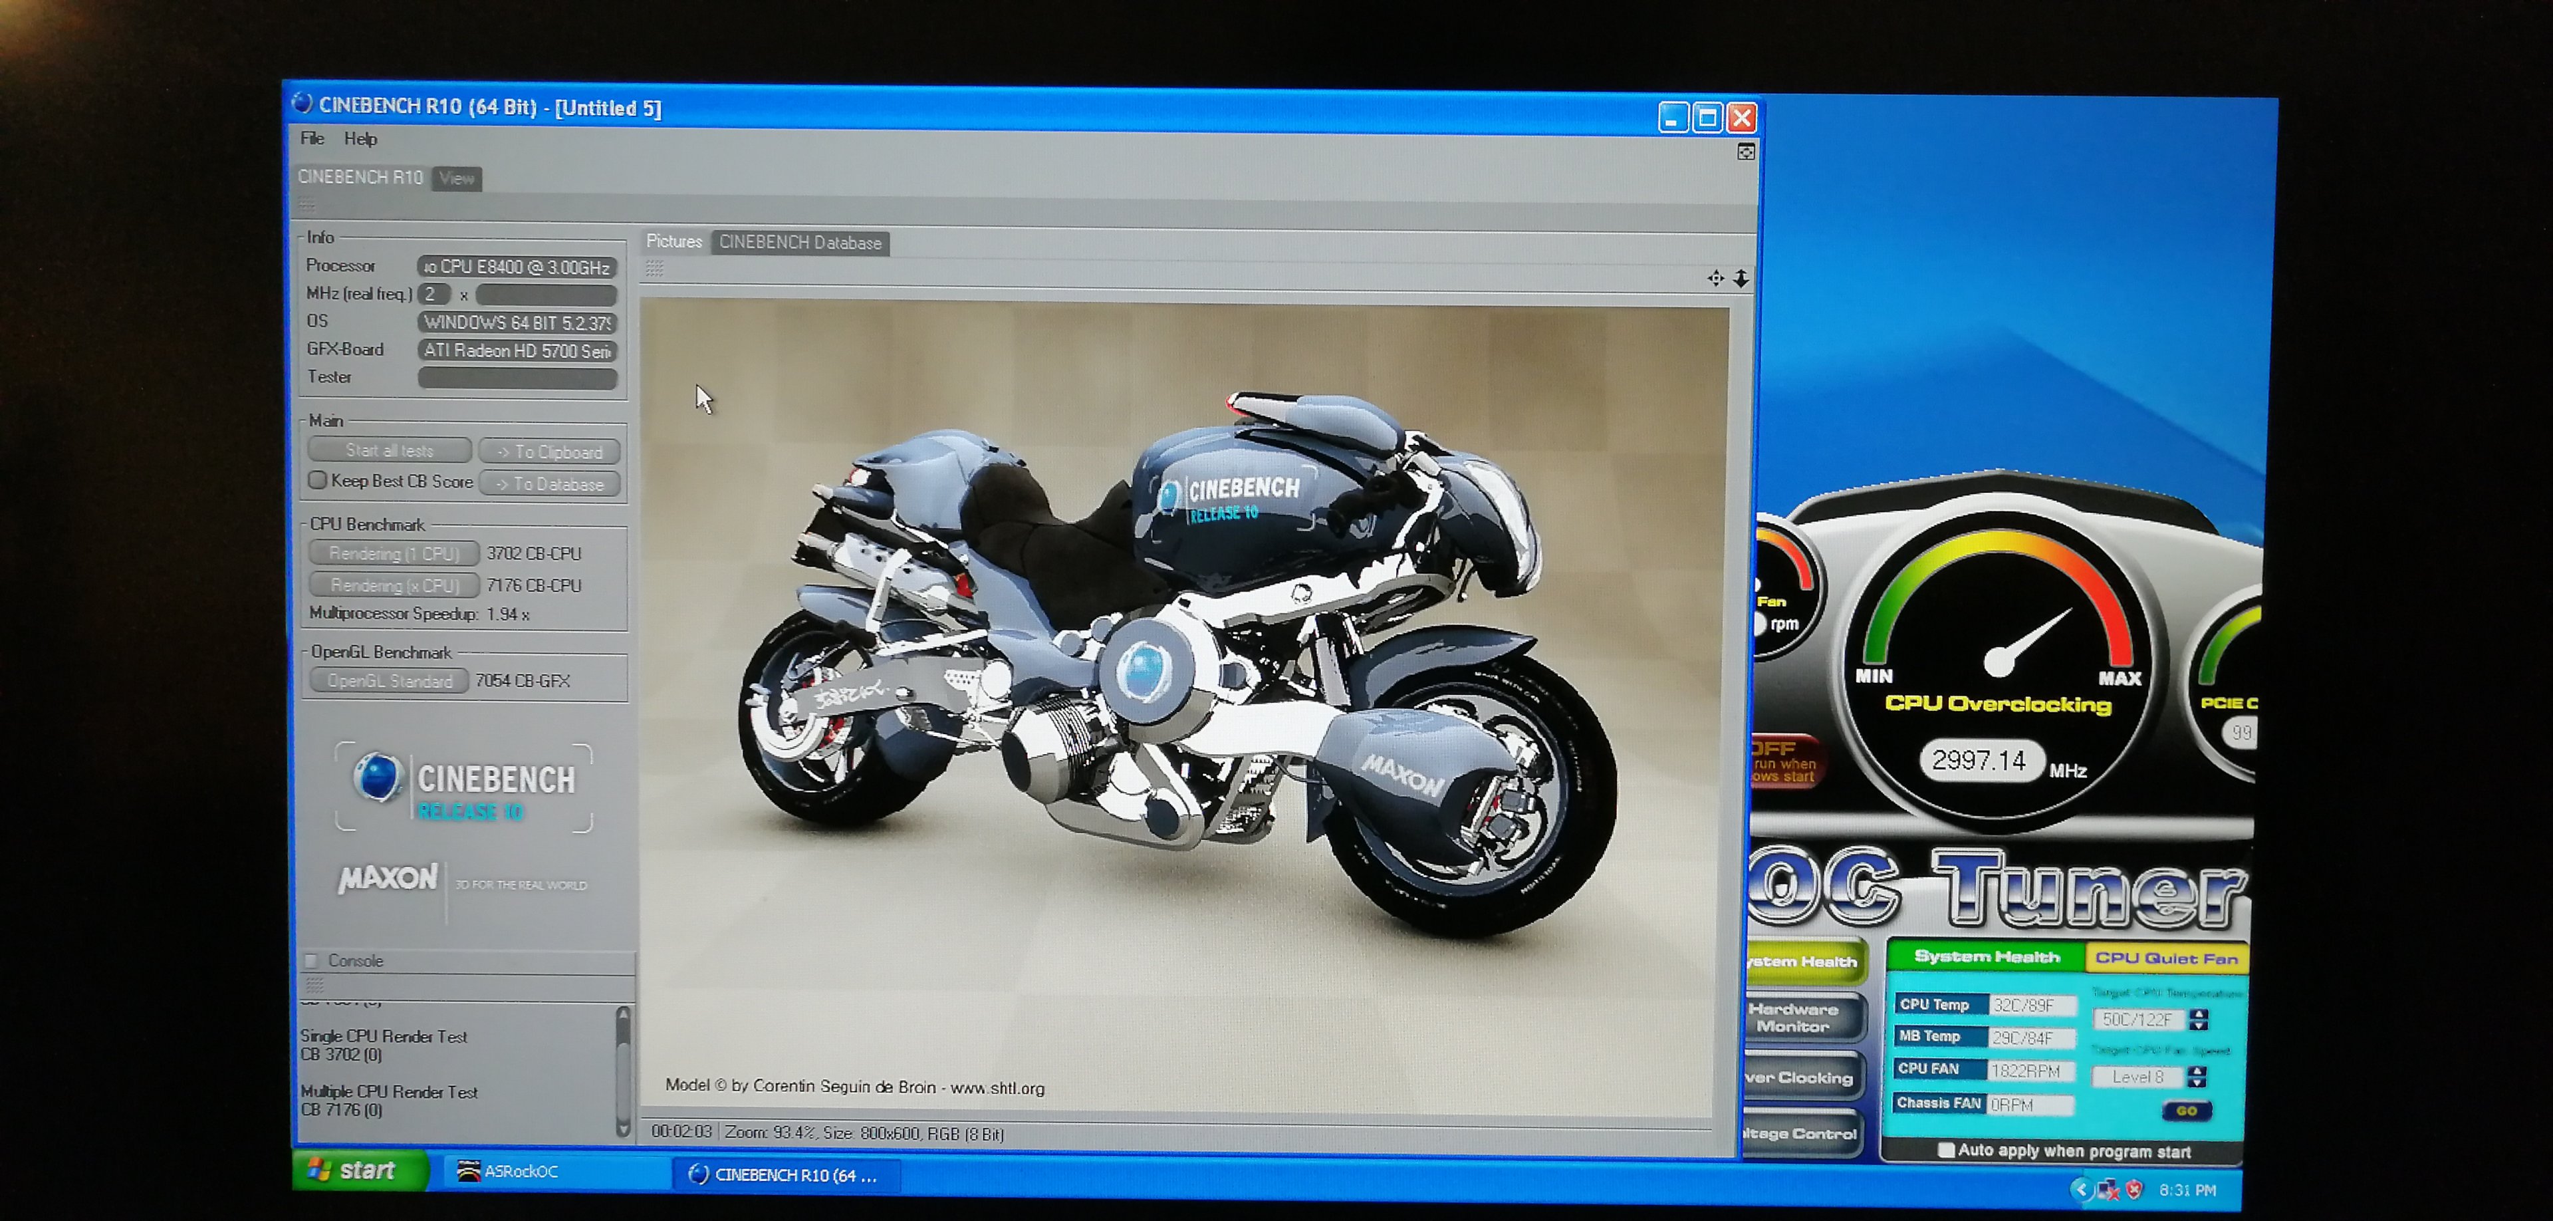Image resolution: width=2553 pixels, height=1221 pixels.
Task: Click the network disconnected tray icon
Action: click(2107, 1189)
